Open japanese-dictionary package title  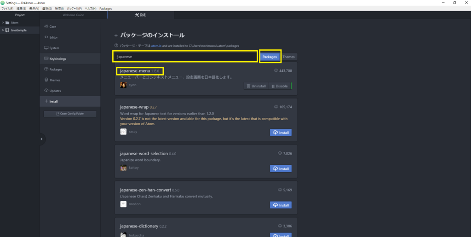139,226
